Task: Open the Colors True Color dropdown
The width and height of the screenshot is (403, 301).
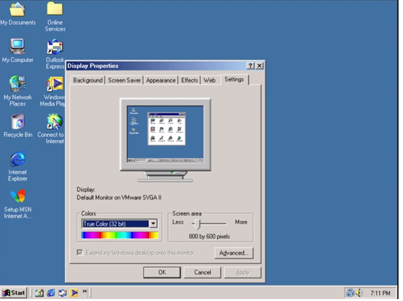Action: 153,224
